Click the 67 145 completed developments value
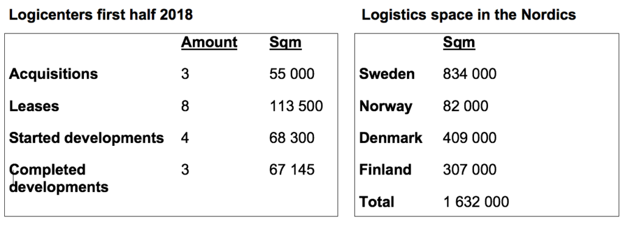Image resolution: width=623 pixels, height=245 pixels. [x=291, y=170]
